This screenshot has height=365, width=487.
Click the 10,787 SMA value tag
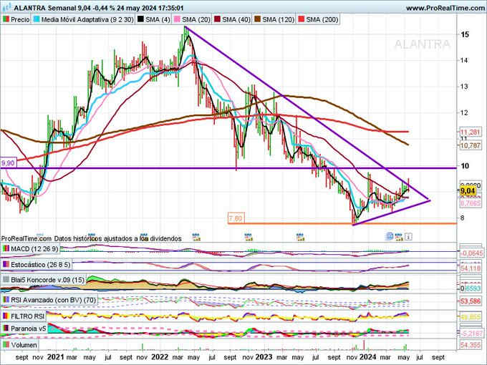coord(471,145)
